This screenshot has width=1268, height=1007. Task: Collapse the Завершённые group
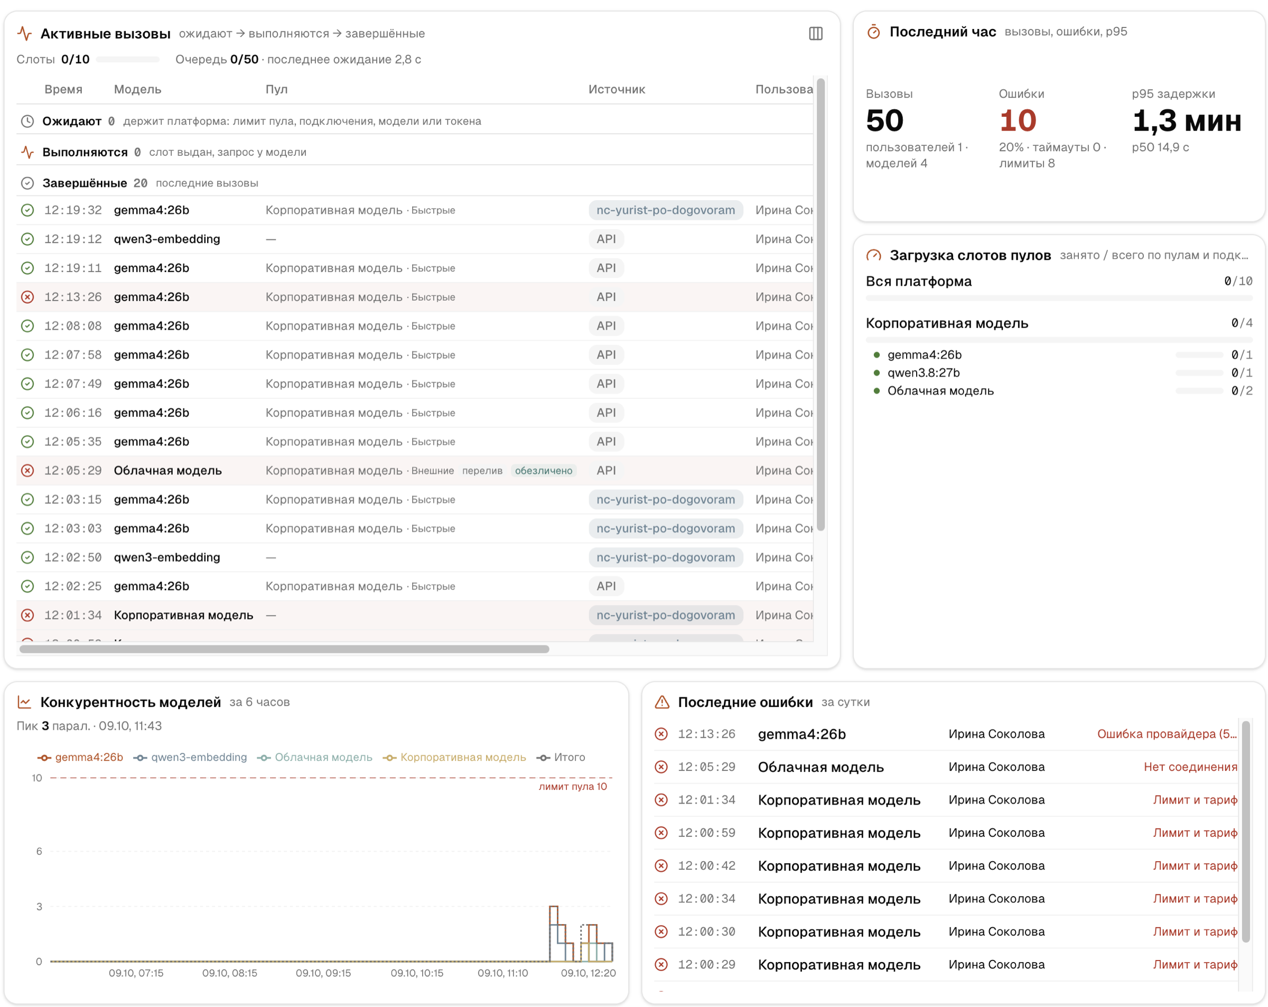[415, 183]
